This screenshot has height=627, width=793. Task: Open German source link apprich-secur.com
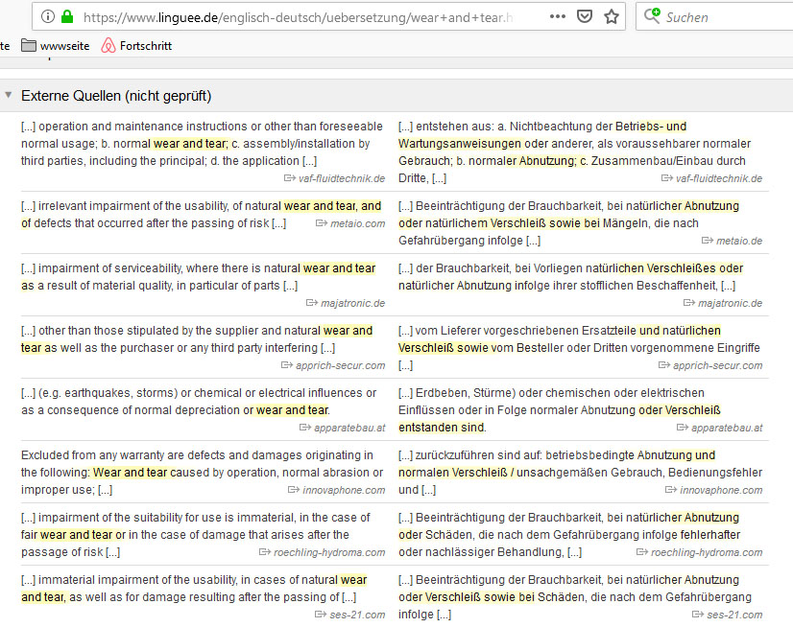717,365
